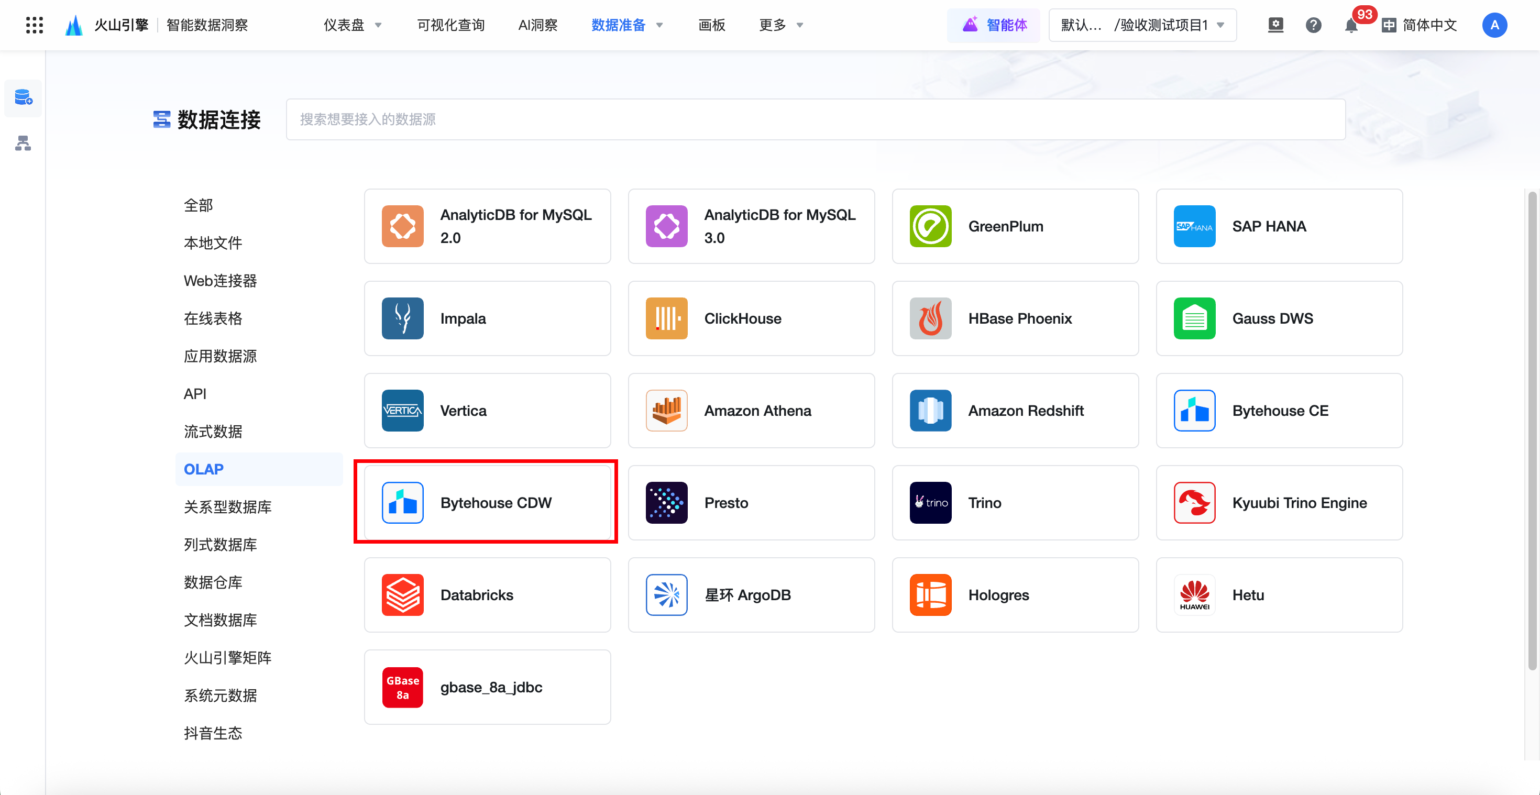Open the 验收测试项目1 project selector
The image size is (1540, 795).
1142,25
